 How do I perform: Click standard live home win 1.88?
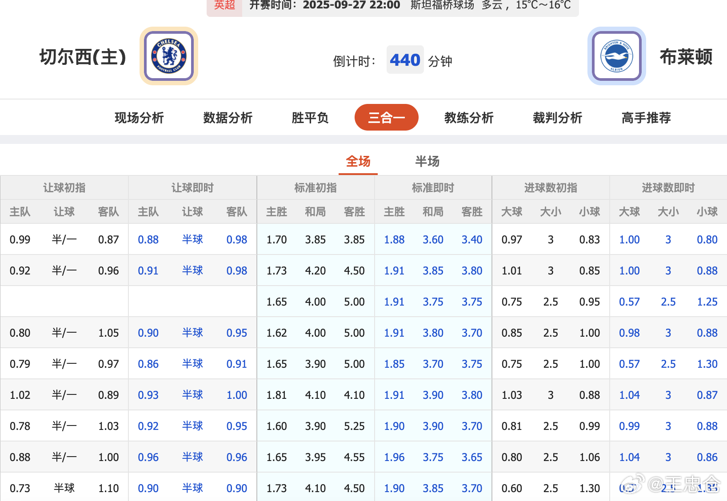(x=394, y=239)
